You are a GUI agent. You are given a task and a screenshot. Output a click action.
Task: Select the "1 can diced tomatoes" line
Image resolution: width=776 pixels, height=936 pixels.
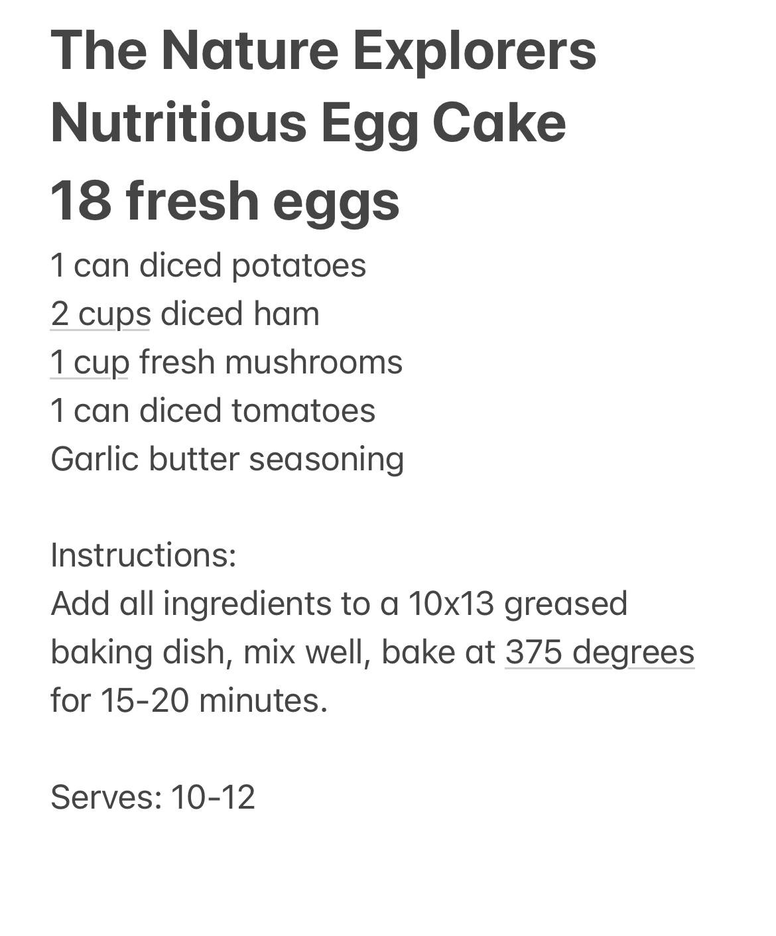[x=213, y=411]
